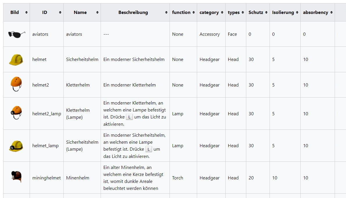Click the L key in Kletterhelm description
This screenshot has width=346, height=198.
(129, 117)
